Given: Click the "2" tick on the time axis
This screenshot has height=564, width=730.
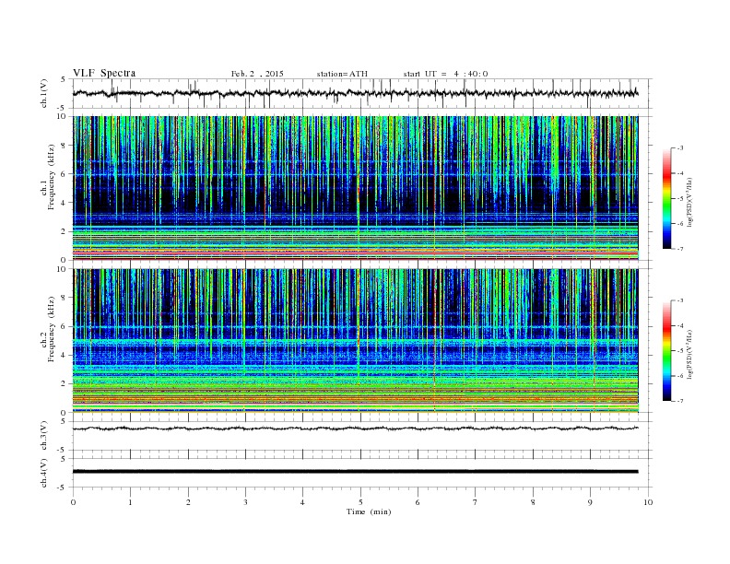Looking at the screenshot, I should click(188, 502).
